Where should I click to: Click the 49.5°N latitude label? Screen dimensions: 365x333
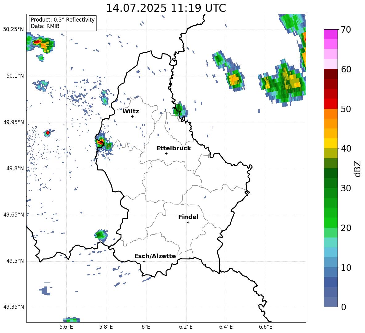(15, 261)
